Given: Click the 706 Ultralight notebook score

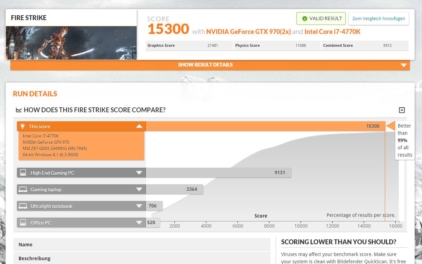Looking at the screenshot, I should [153, 206].
